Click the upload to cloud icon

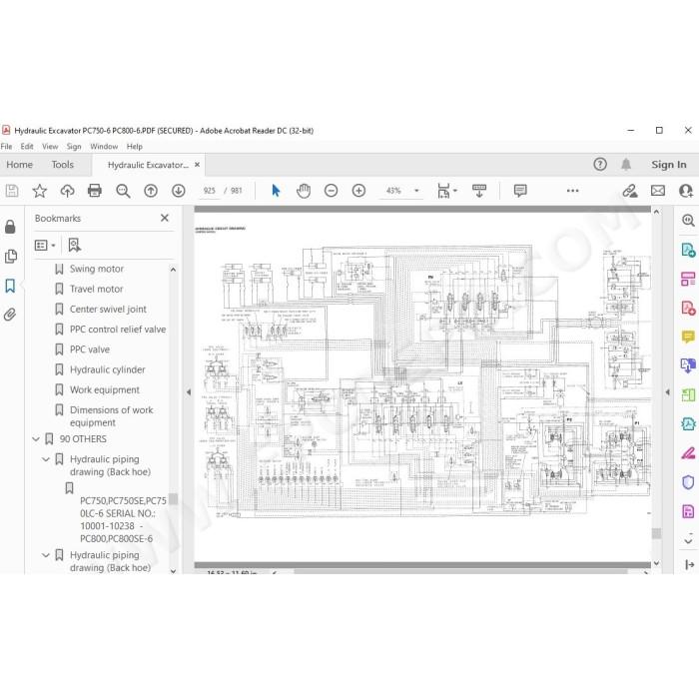pos(67,191)
